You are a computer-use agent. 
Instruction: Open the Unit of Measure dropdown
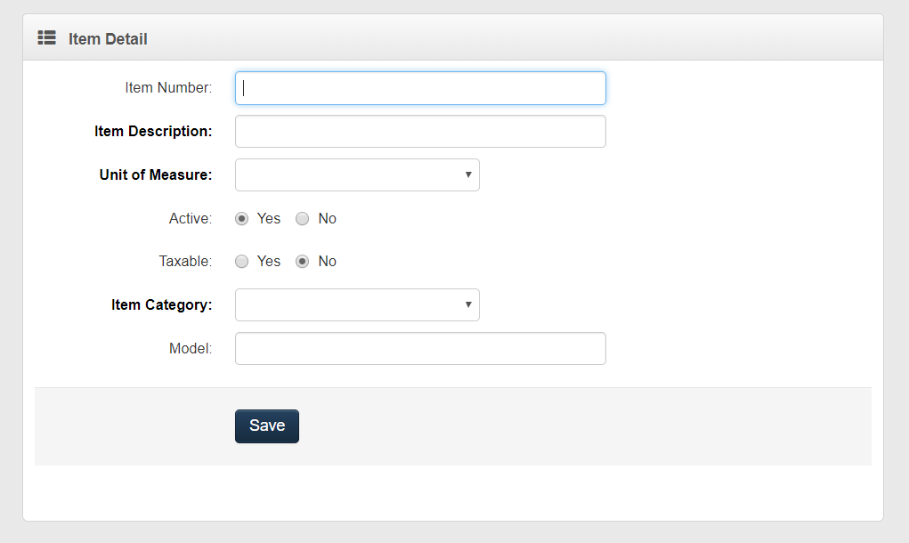[x=357, y=175]
